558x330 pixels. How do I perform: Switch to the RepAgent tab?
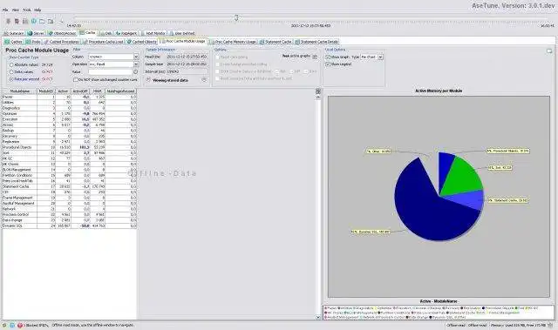[x=126, y=33]
